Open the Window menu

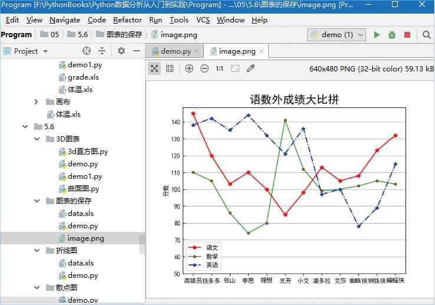(230, 20)
